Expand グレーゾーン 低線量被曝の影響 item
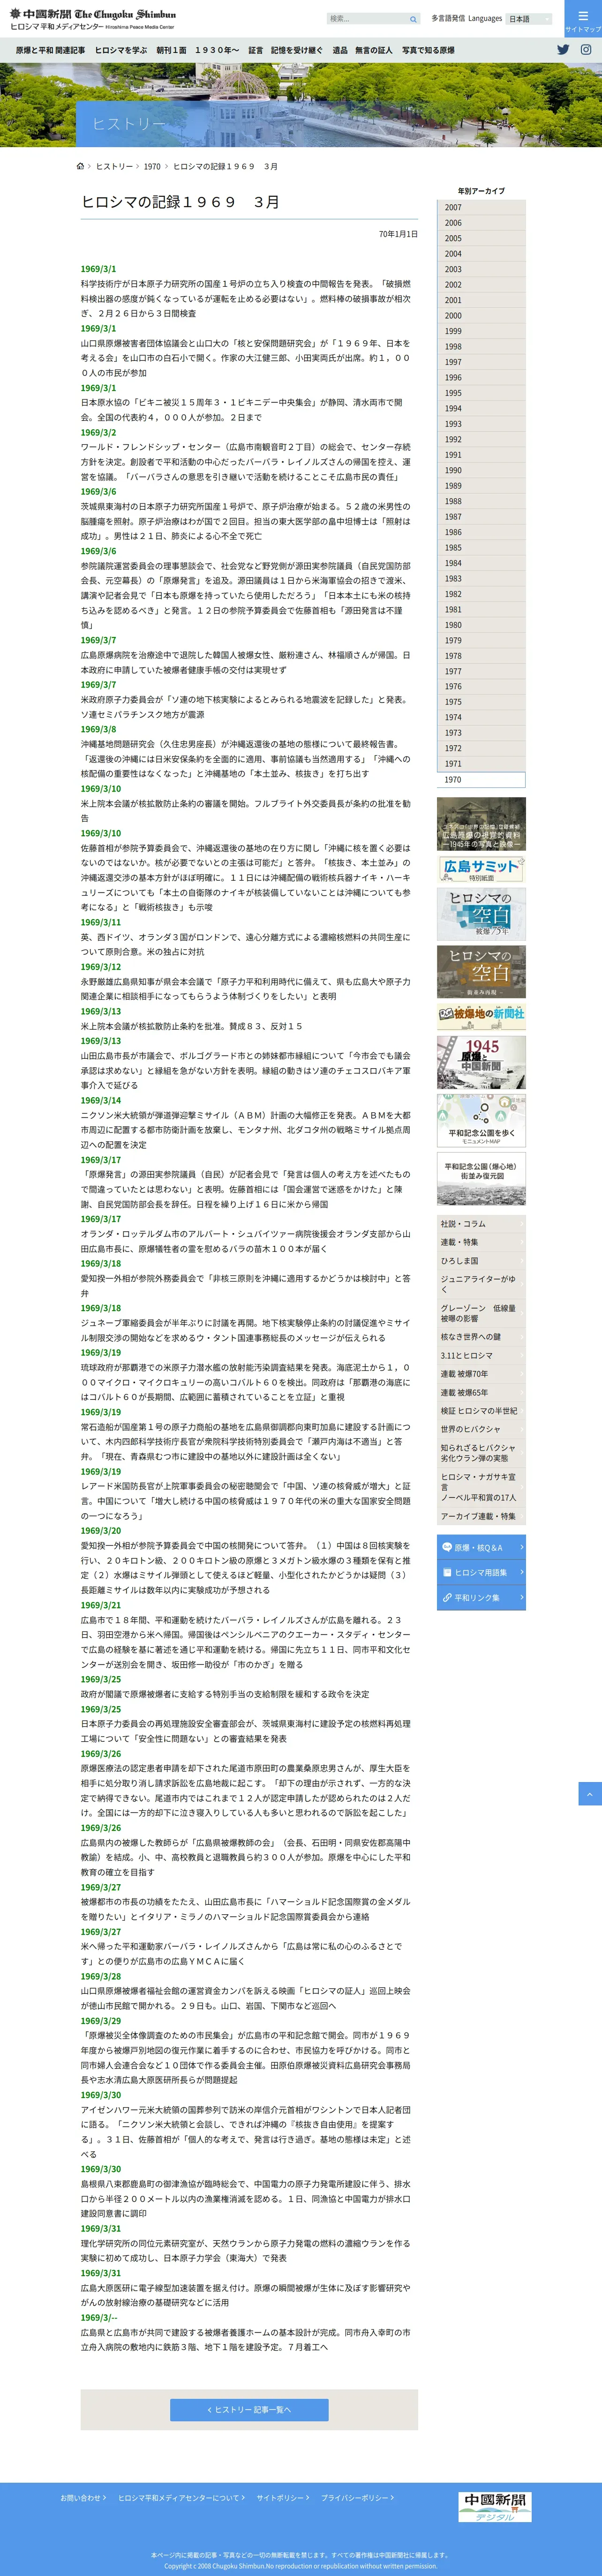Image resolution: width=602 pixels, height=2576 pixels. click(x=481, y=1313)
